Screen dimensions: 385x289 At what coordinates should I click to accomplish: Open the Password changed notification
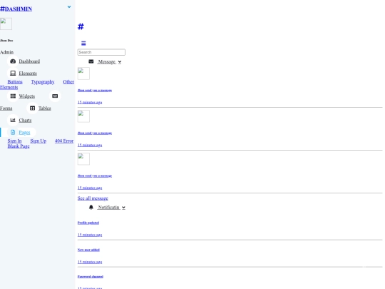tap(91, 276)
